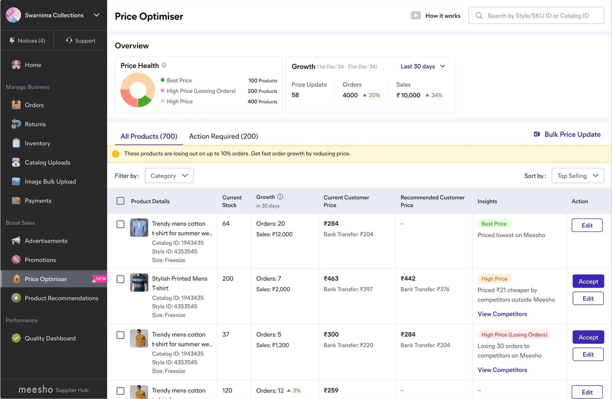Click Price Health info icon
Image resolution: width=612 pixels, height=399 pixels.
[x=164, y=65]
